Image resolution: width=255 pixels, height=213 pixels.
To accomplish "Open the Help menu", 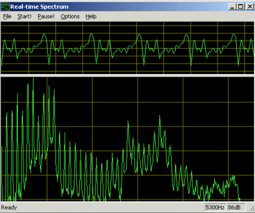I will 91,16.
